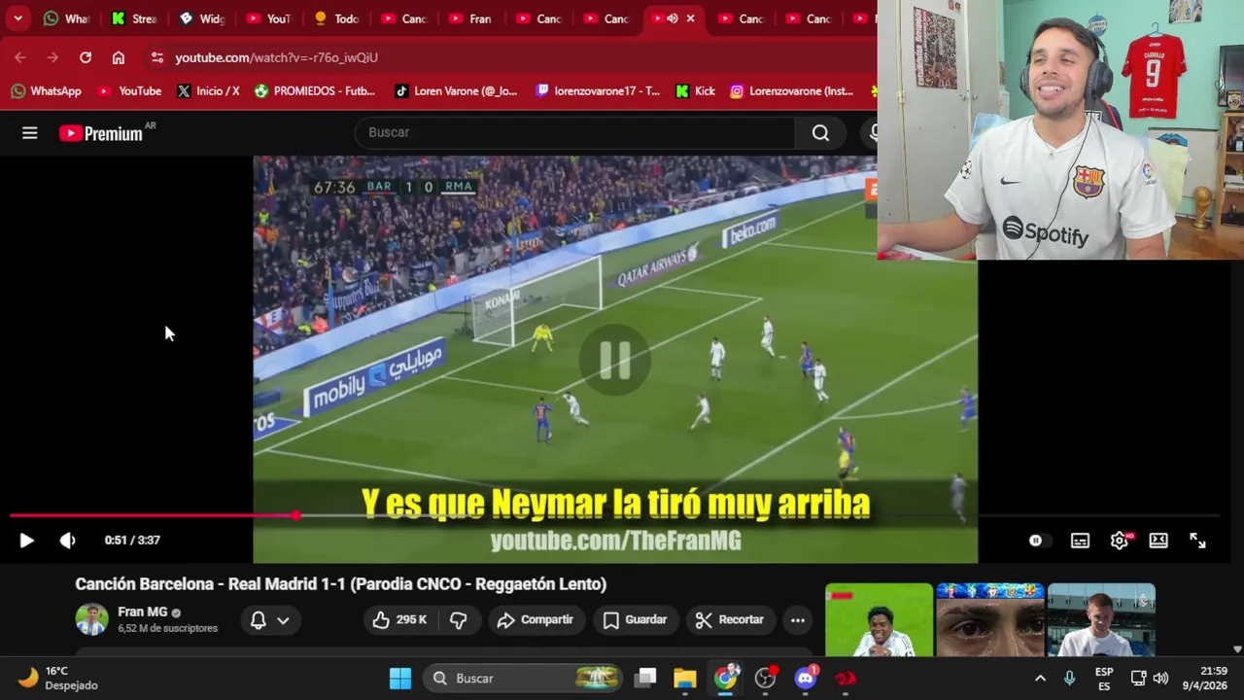Open Discord from the taskbar

(806, 679)
